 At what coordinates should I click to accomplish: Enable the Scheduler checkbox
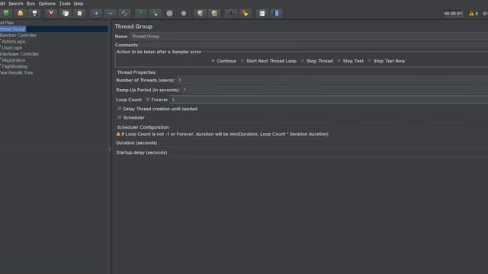tap(119, 117)
